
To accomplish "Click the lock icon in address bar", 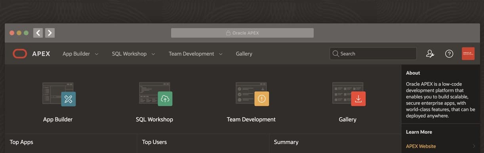I will pos(228,33).
